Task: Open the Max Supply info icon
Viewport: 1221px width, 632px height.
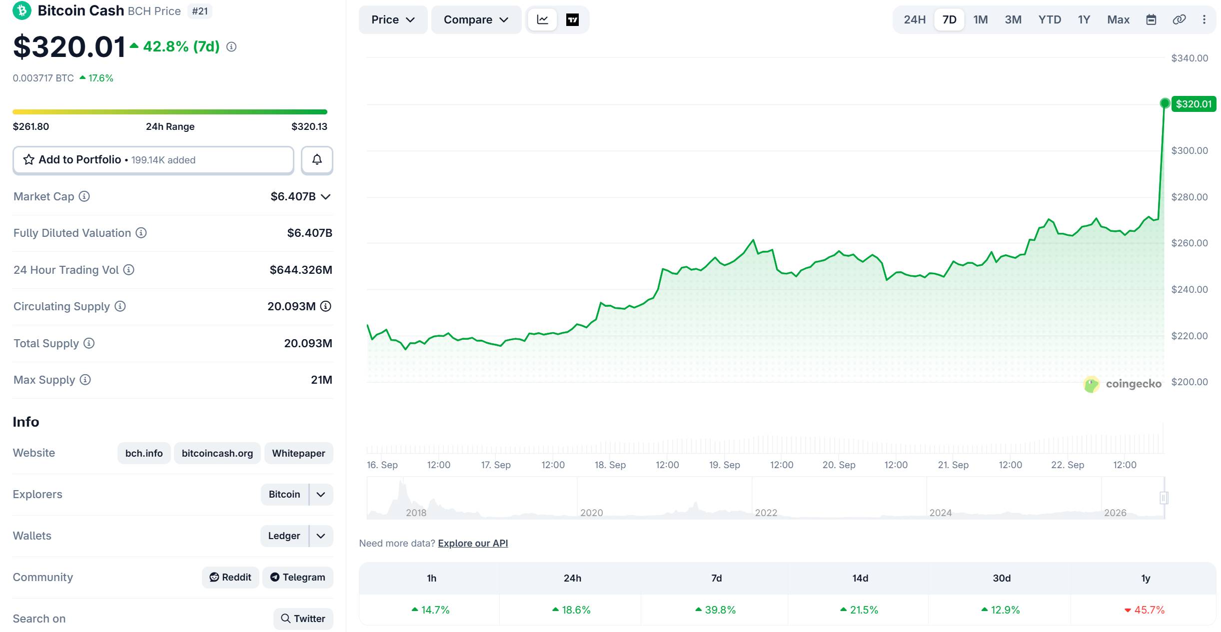Action: [x=85, y=380]
